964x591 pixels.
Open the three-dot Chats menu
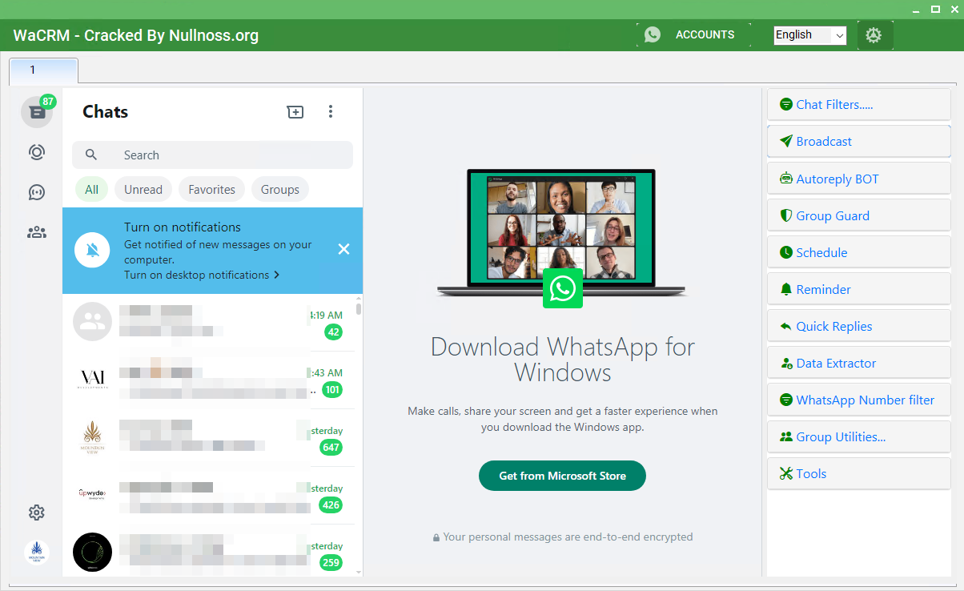331,112
